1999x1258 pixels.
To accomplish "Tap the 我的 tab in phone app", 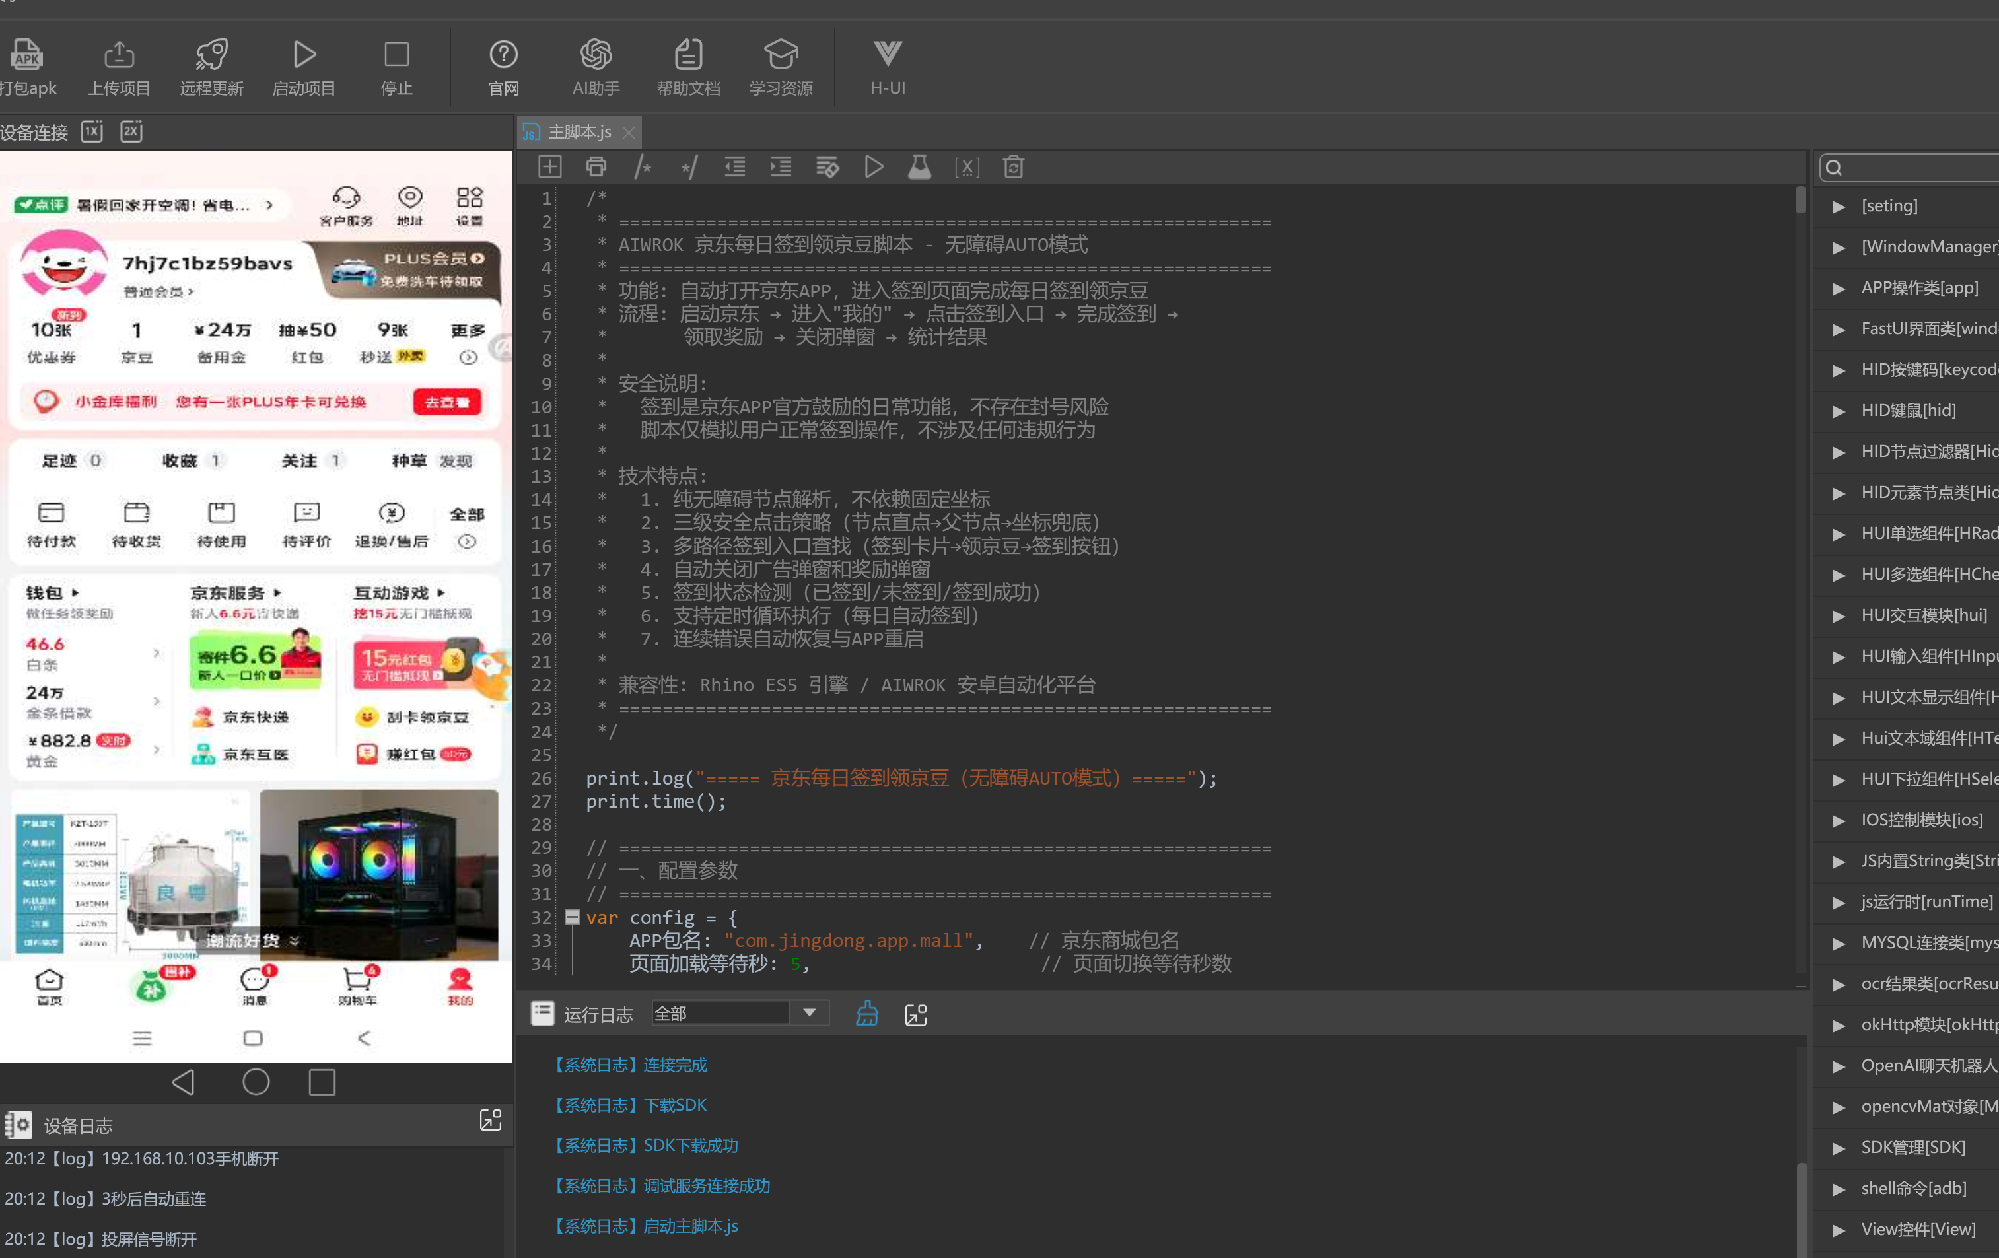I will tap(460, 987).
